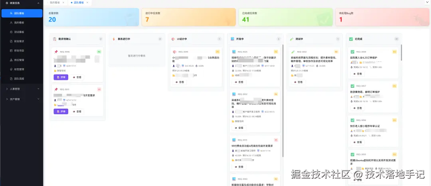The width and height of the screenshot is (431, 186).
Task: Click the palette icon on card REQ-3045
Action: 174,51
